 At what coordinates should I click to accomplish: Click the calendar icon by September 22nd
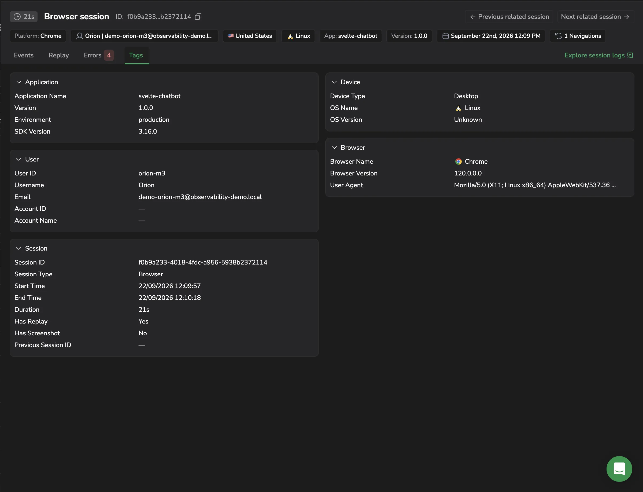tap(445, 36)
